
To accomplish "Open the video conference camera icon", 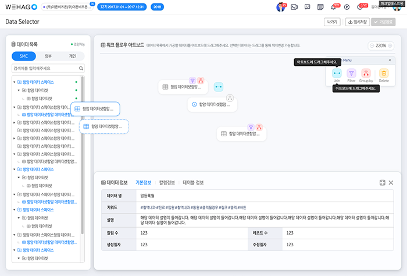I will tap(293, 7).
